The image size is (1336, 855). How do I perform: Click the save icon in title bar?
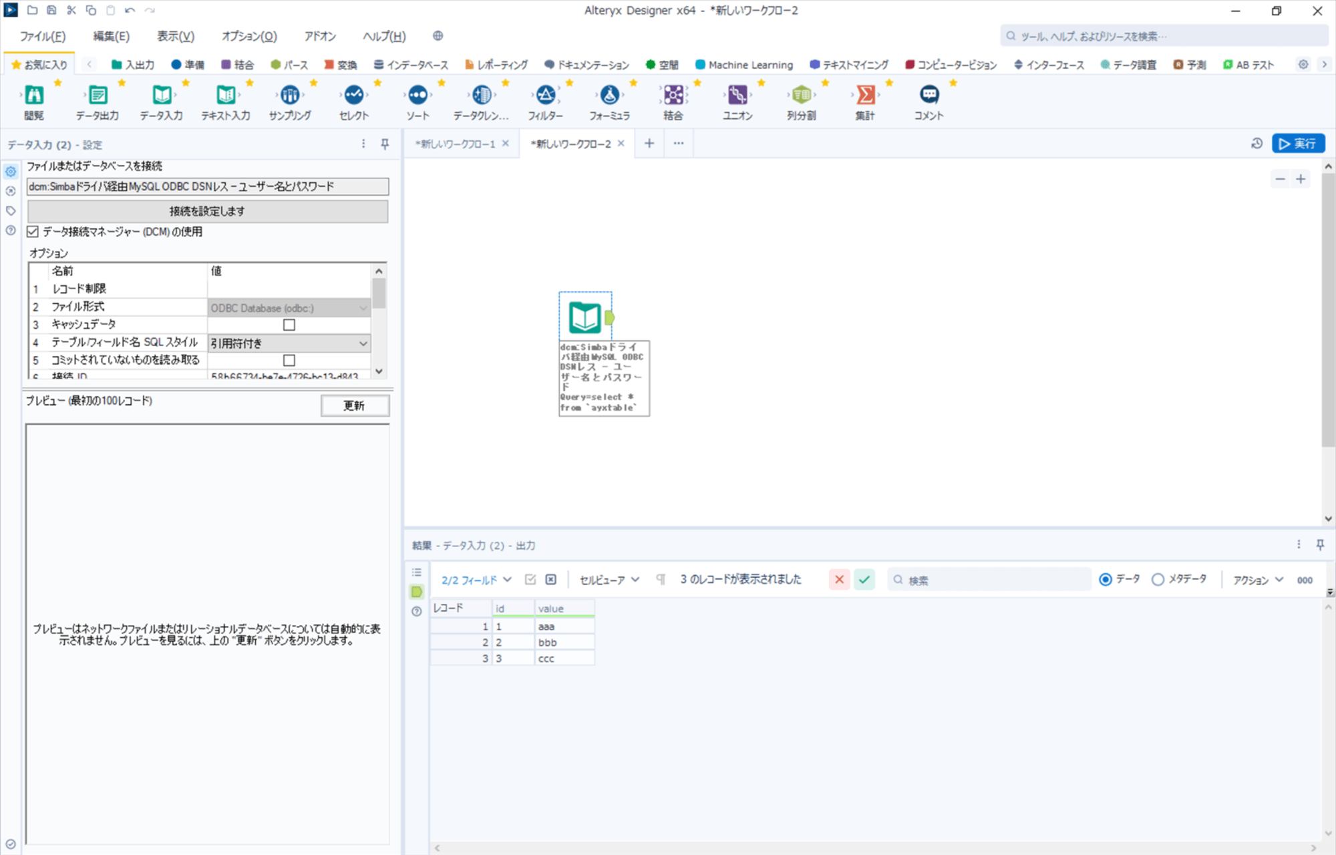click(51, 11)
